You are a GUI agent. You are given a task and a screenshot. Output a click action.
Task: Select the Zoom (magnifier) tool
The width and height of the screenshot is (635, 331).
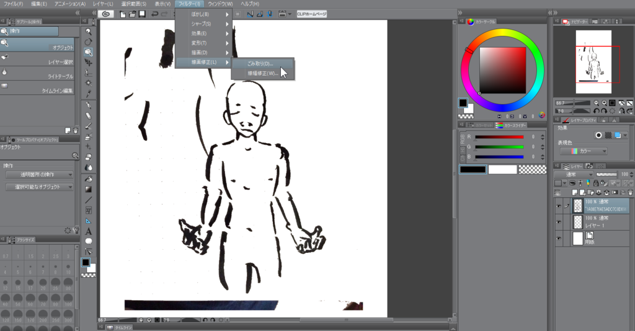[88, 32]
